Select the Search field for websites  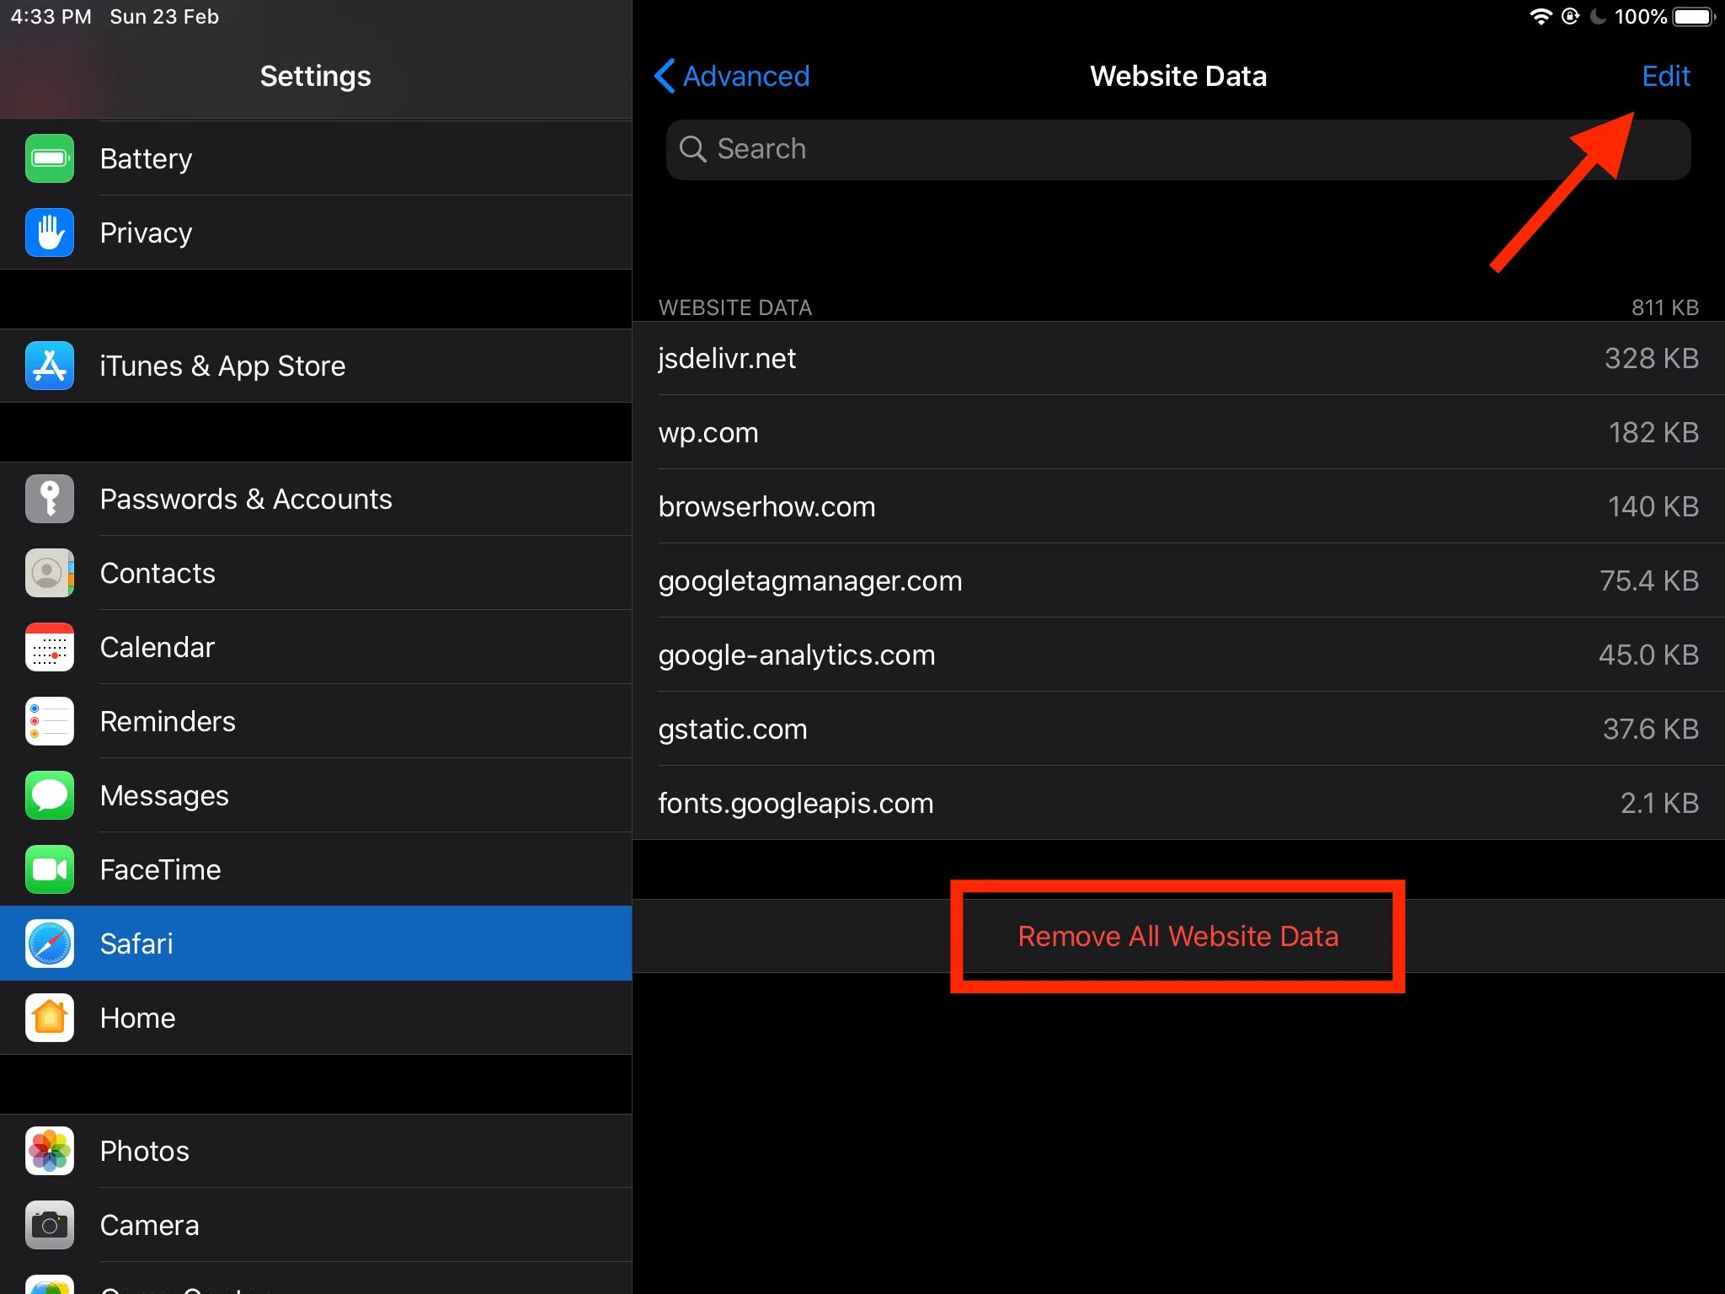1178,148
